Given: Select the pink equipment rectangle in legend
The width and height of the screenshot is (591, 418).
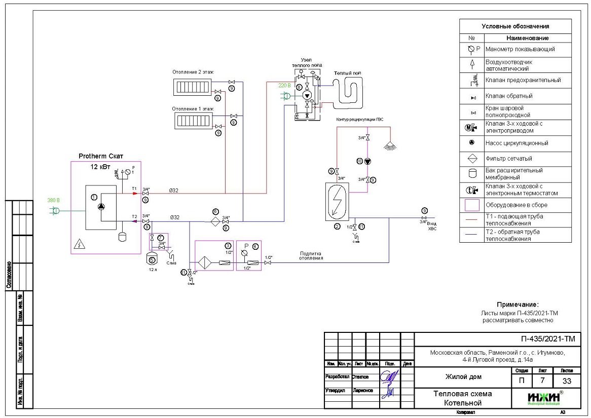Looking at the screenshot, I should pyautogui.click(x=472, y=205).
